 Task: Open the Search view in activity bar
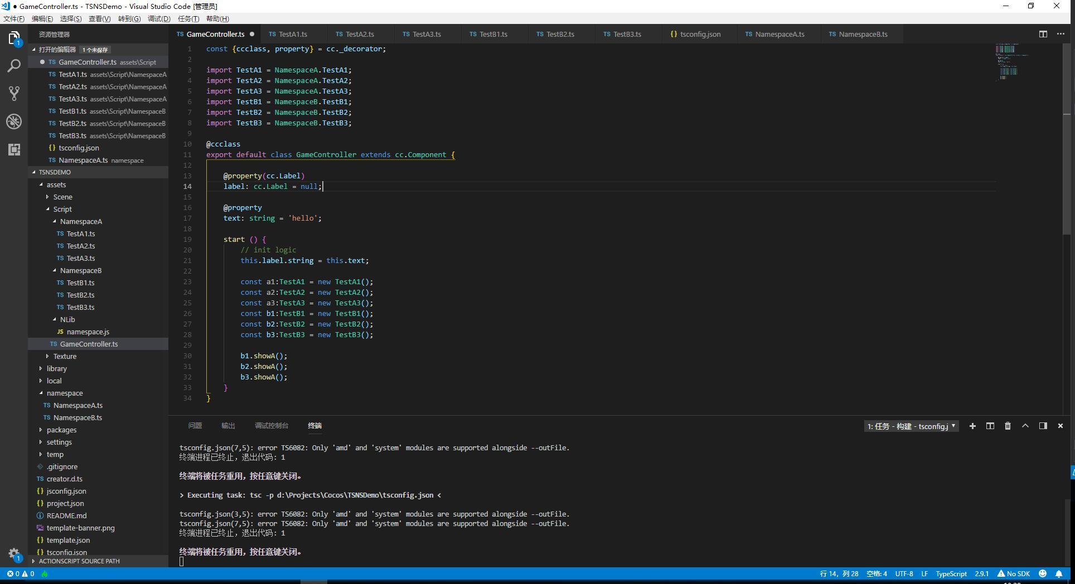14,66
